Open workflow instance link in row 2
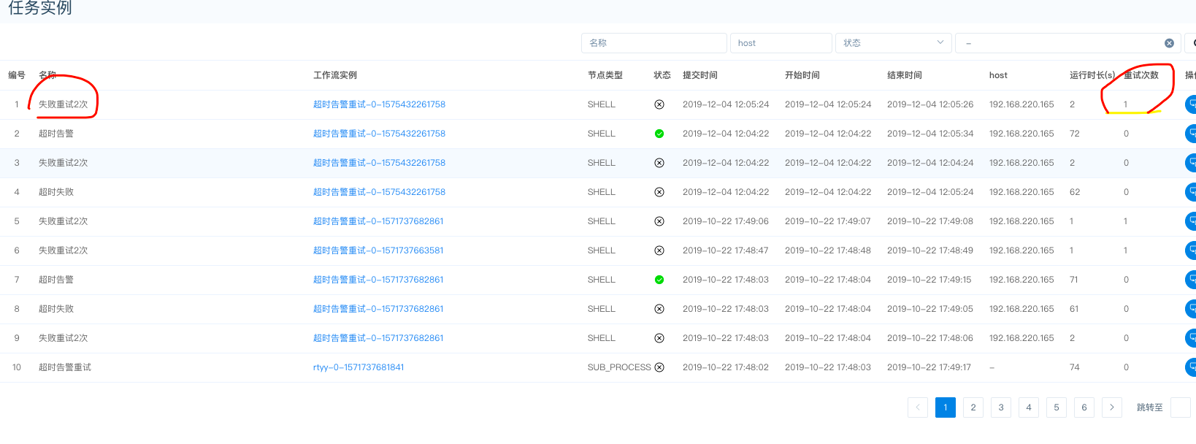This screenshot has height=444, width=1196. coord(379,134)
